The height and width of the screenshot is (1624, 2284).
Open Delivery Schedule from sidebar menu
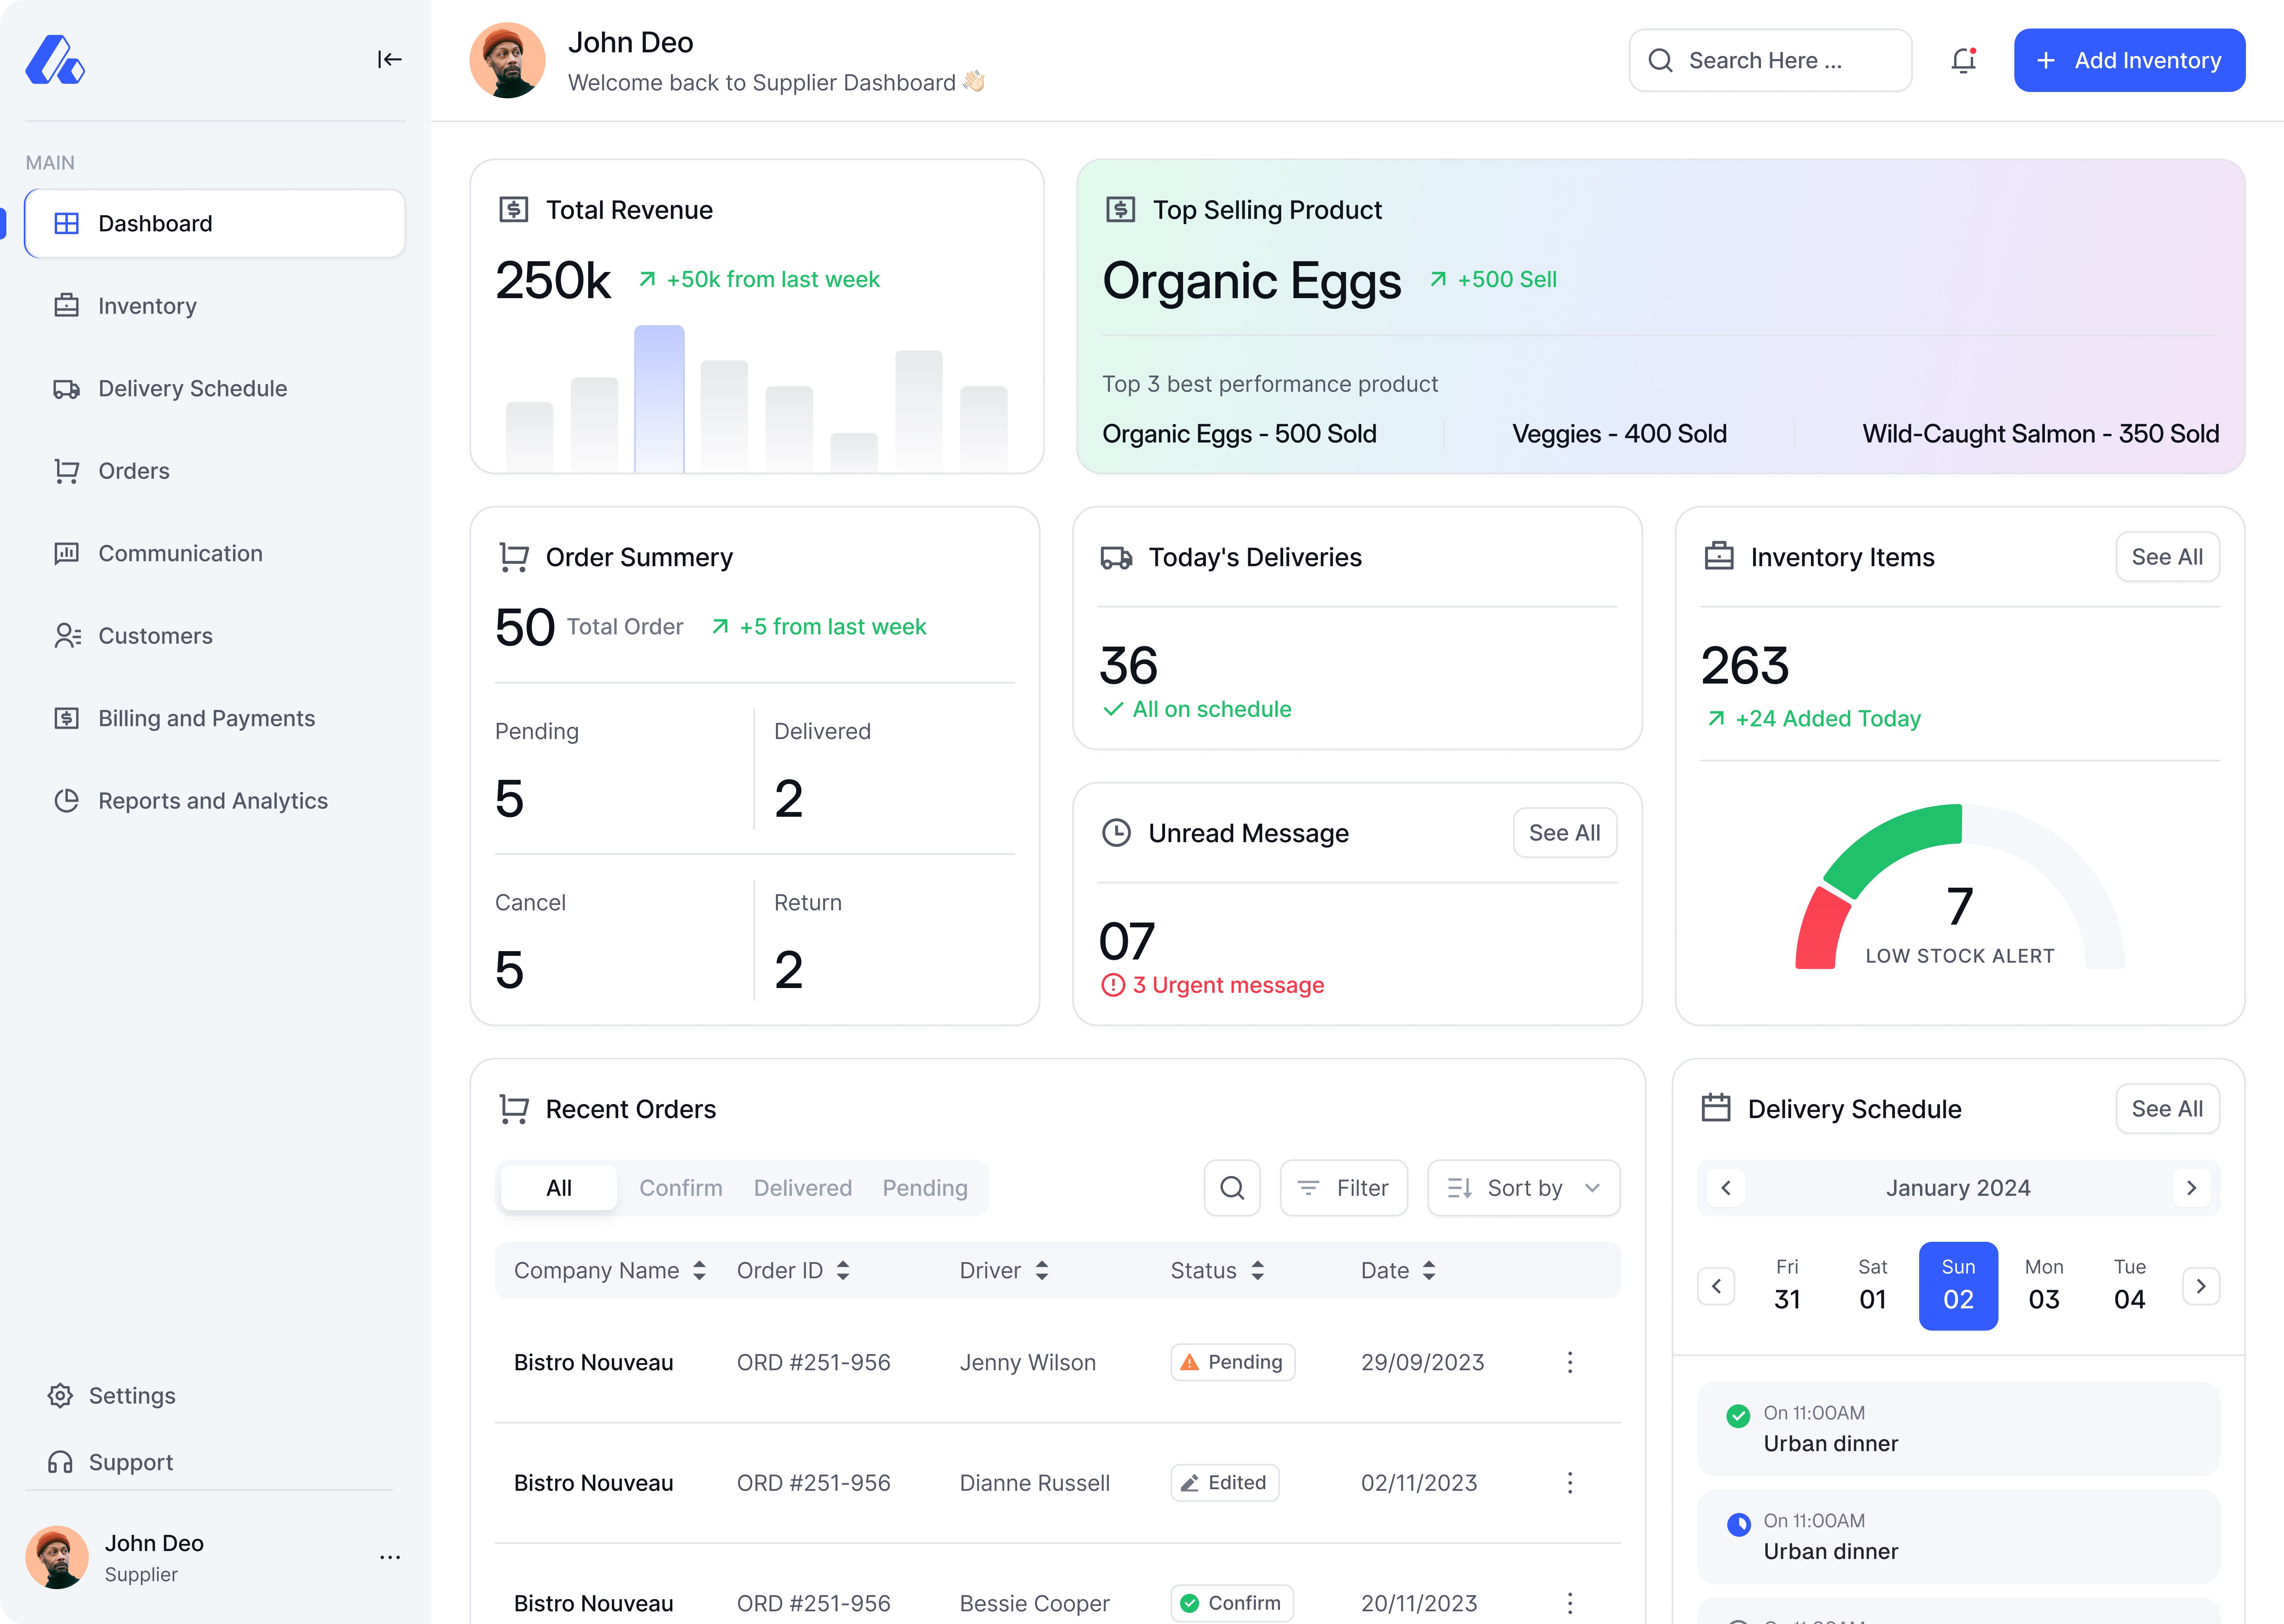[x=192, y=388]
